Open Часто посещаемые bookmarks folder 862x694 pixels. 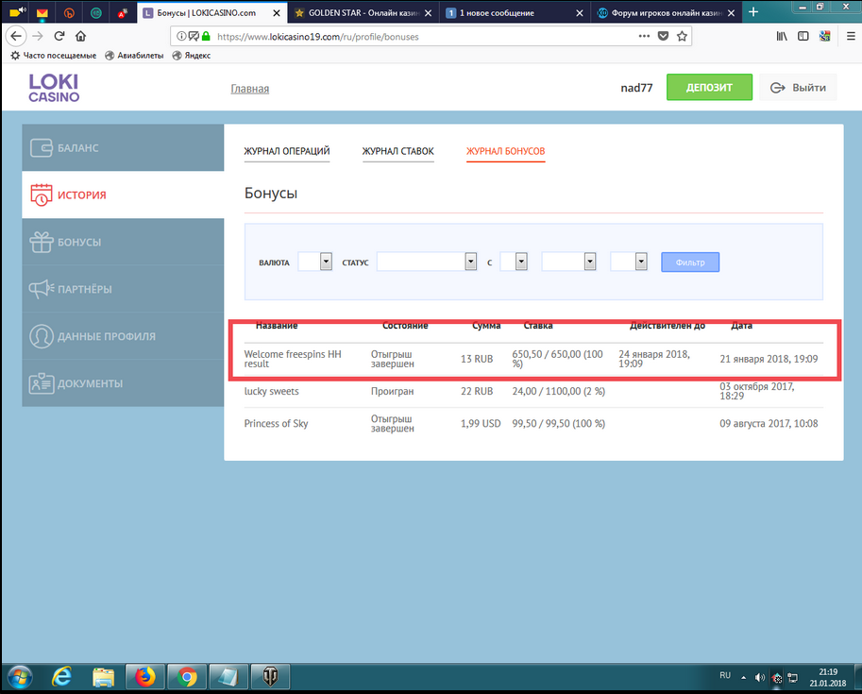pyautogui.click(x=53, y=55)
